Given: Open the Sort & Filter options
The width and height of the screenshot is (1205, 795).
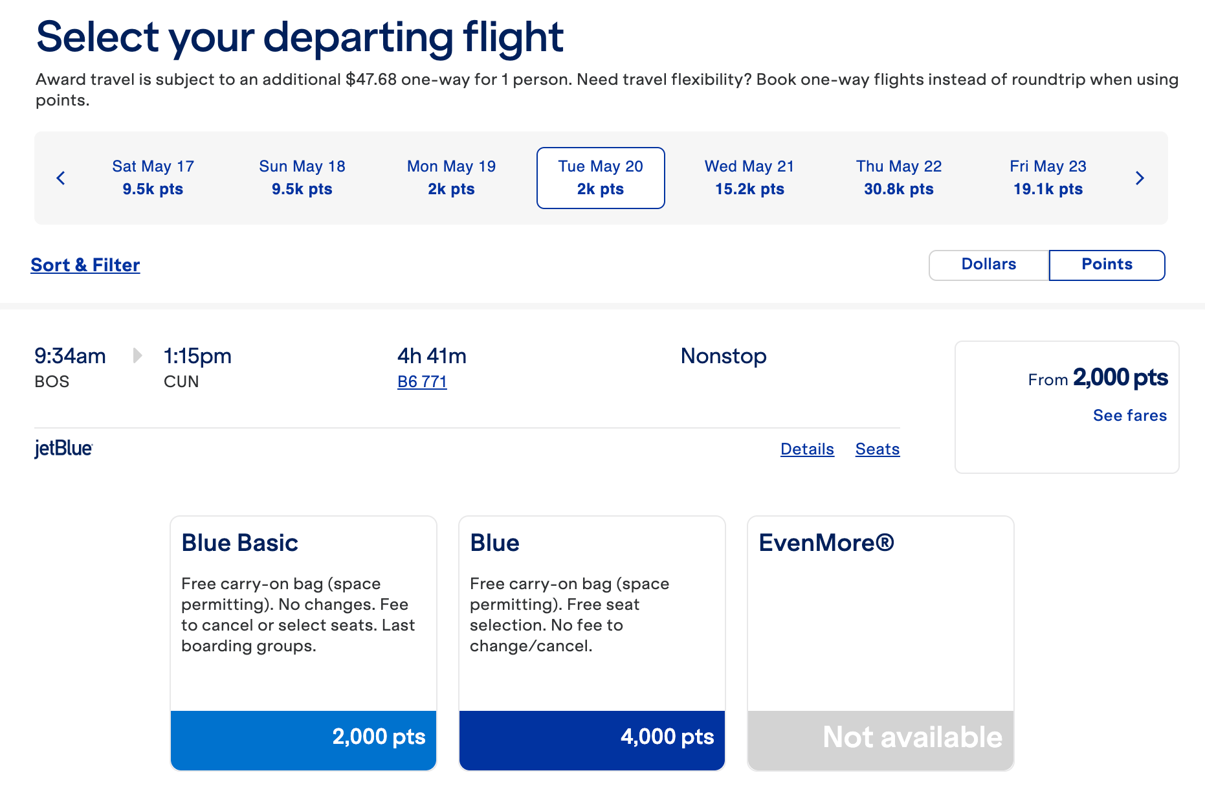Looking at the screenshot, I should 85,265.
